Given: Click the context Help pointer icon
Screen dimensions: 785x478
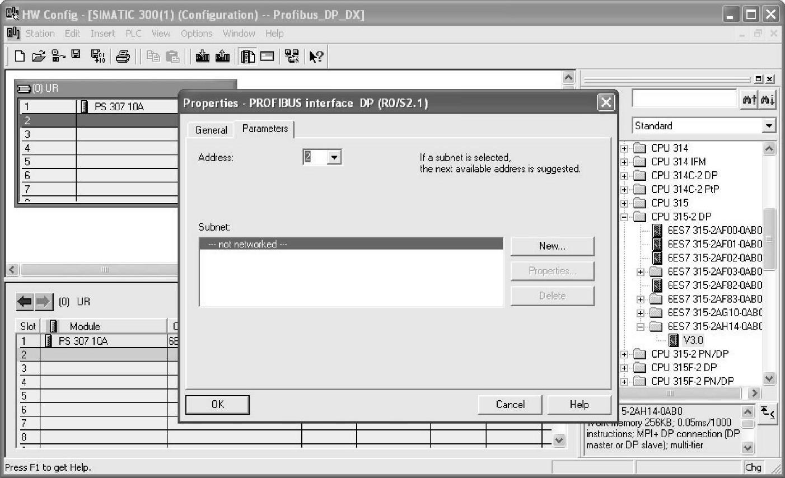Looking at the screenshot, I should (316, 56).
